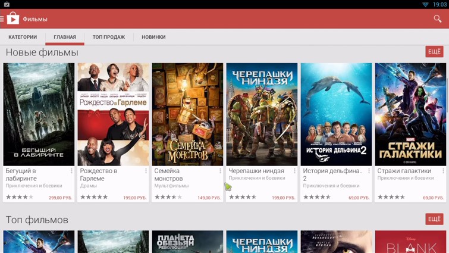Click star rating of Рождество в Гарлеме
Screen dimensions: 449x253
point(94,197)
